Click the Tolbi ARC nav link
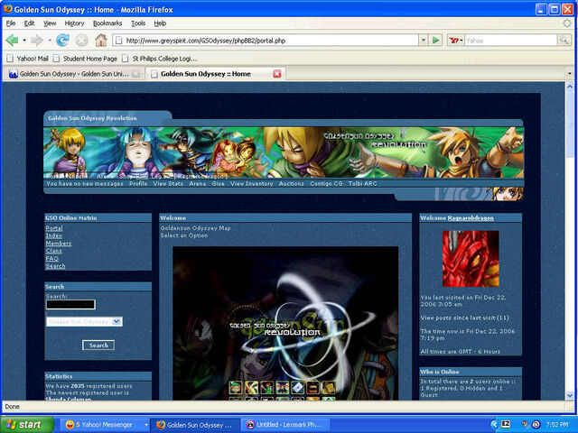Viewport: 578px width, 433px height. 362,183
